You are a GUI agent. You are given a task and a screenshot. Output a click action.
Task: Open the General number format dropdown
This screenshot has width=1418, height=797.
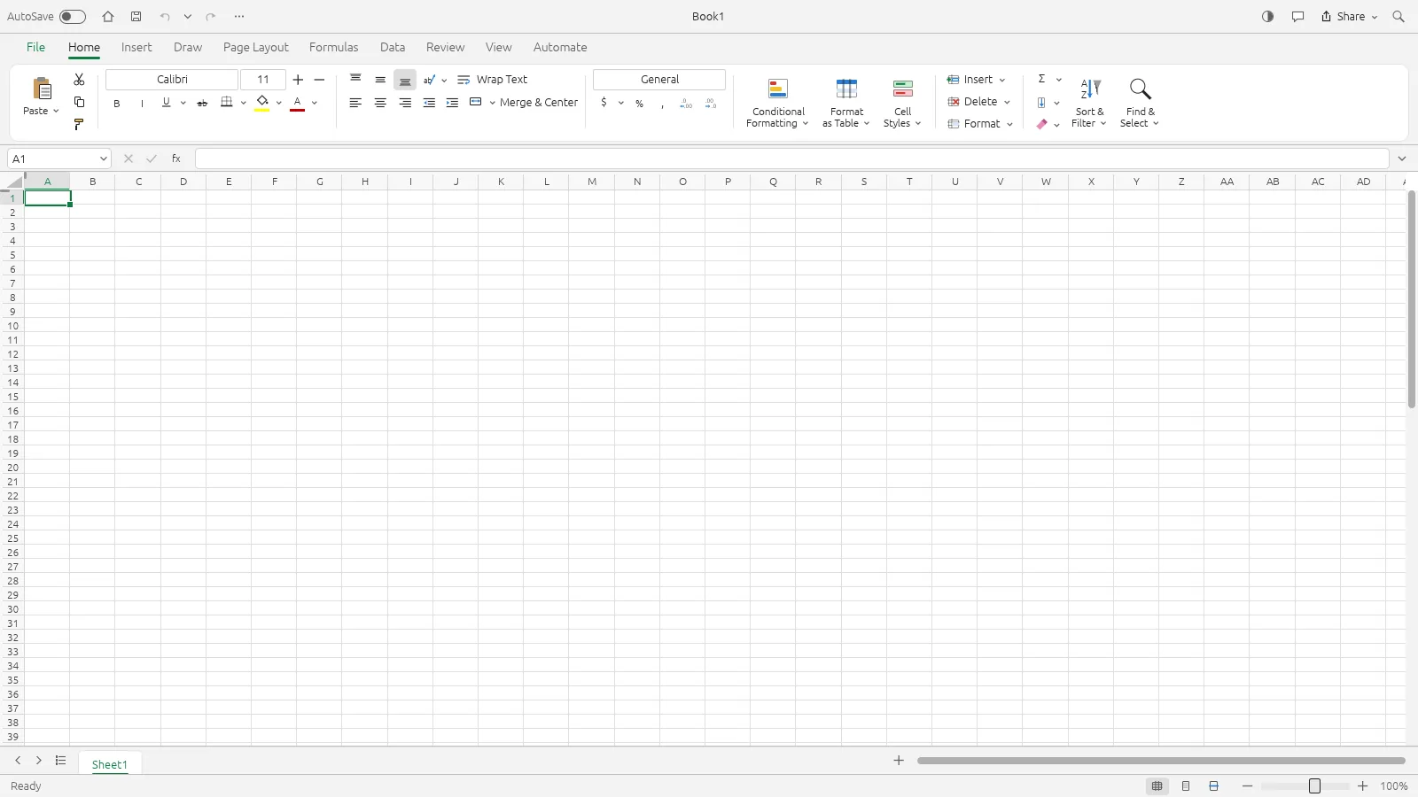[x=659, y=80]
